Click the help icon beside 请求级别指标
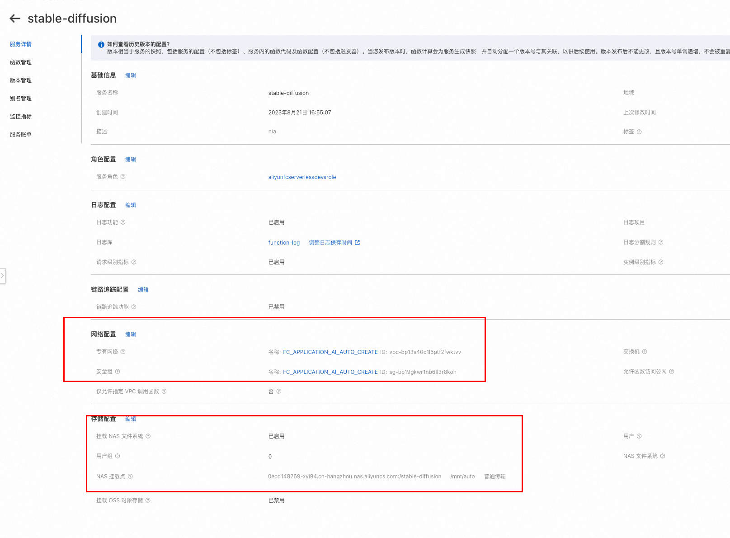 (134, 262)
